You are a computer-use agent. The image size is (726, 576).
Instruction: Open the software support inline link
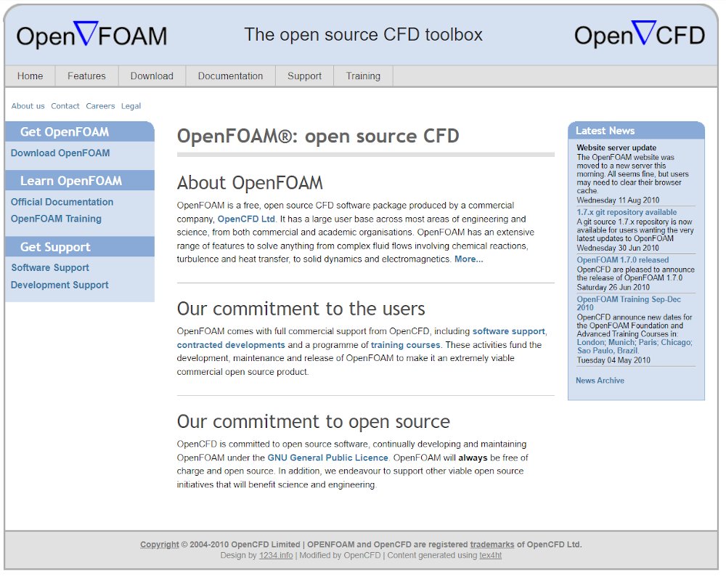508,331
